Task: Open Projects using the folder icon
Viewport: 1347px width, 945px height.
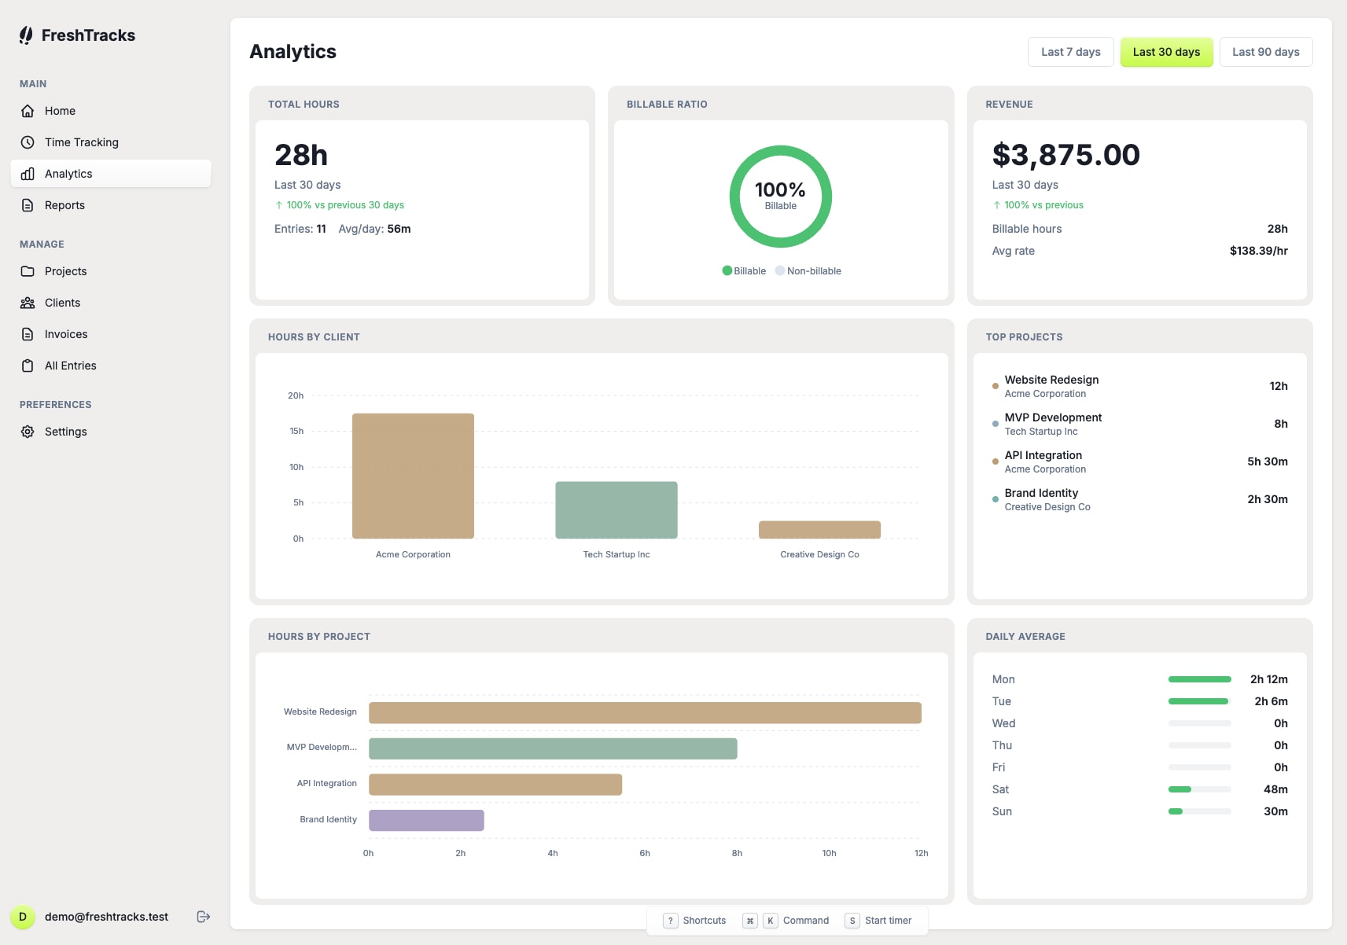Action: (x=28, y=270)
